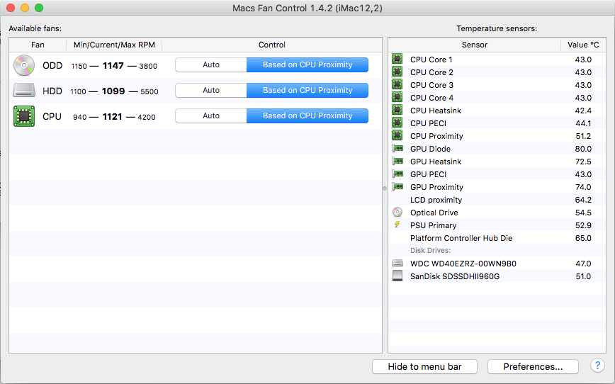Click the CPU chip fan icon

coord(24,116)
